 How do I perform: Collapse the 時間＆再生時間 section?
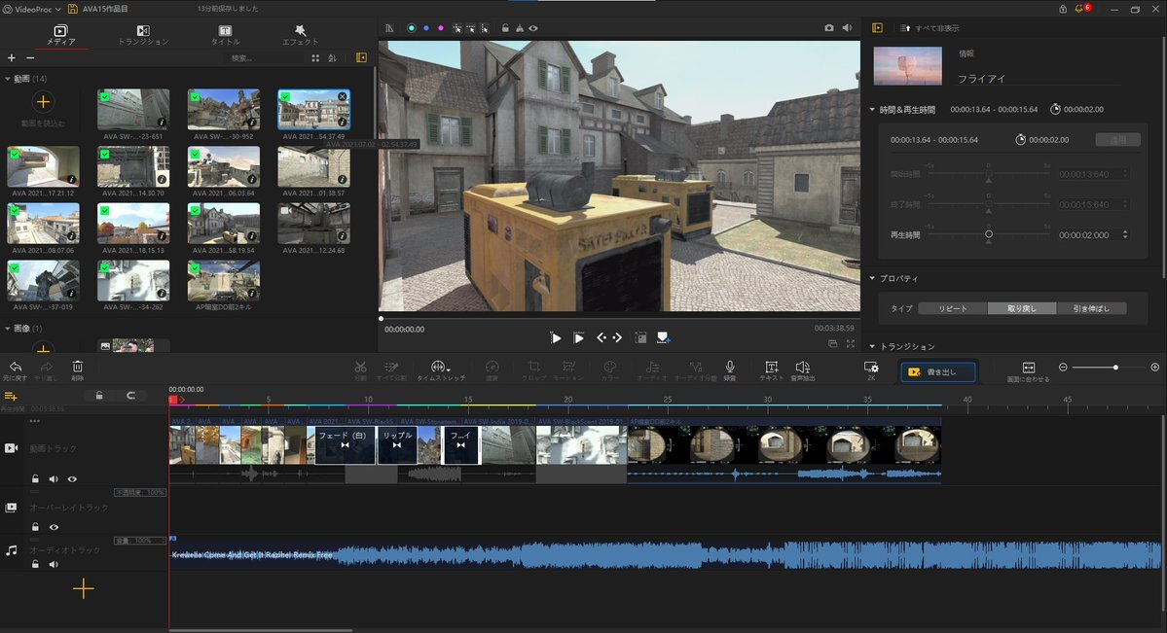pos(872,109)
